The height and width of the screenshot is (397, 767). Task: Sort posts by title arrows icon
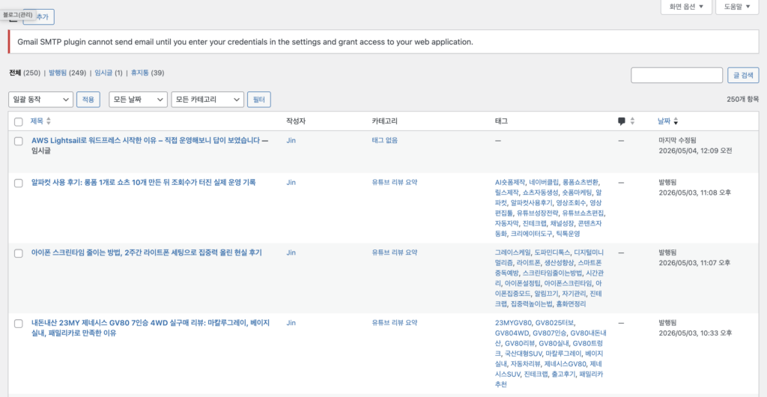click(48, 121)
